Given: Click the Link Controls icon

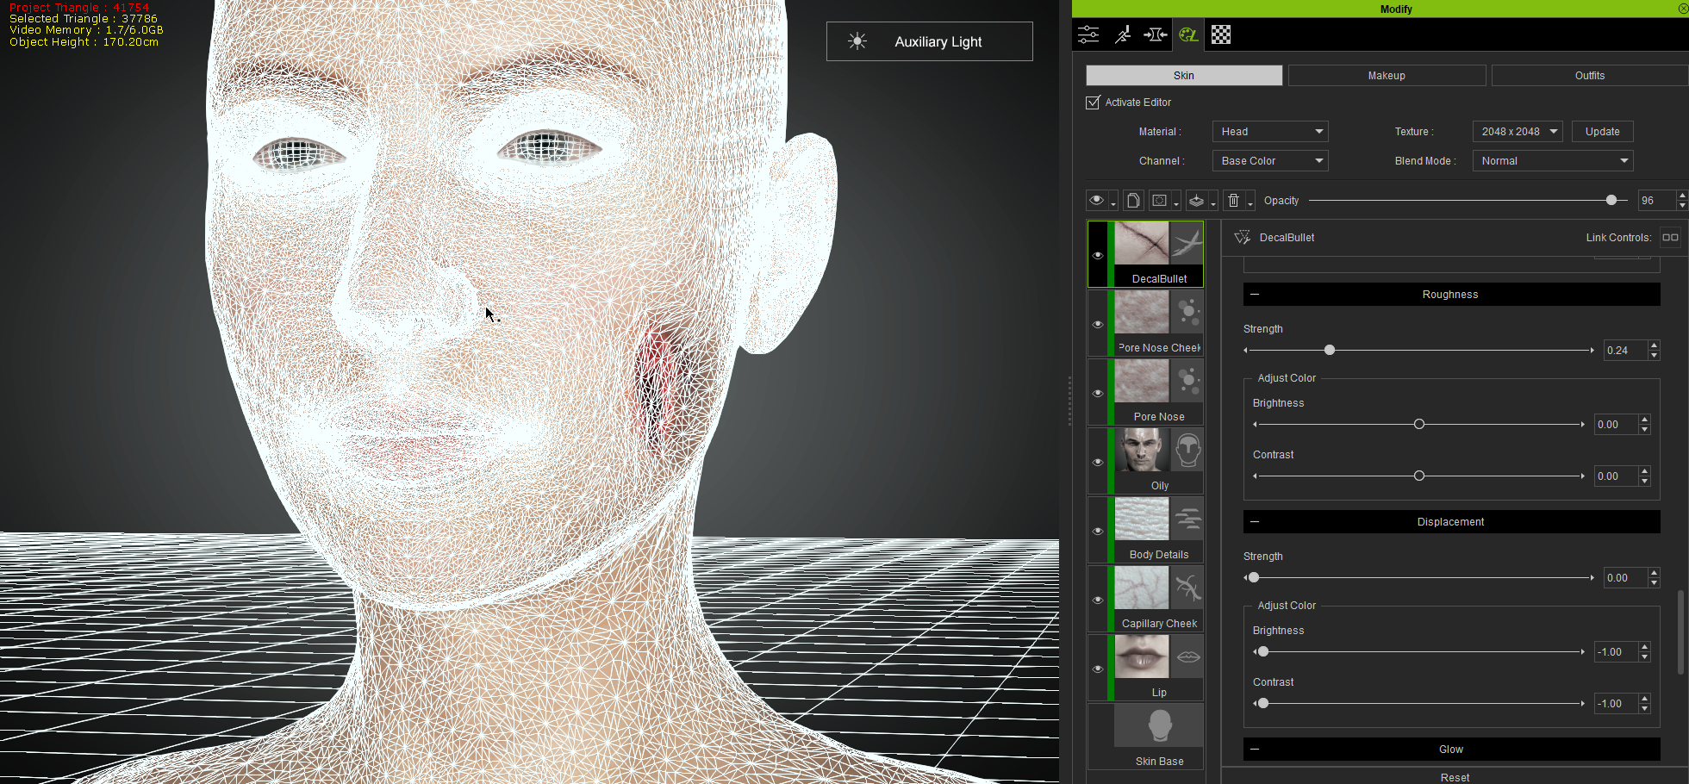Looking at the screenshot, I should click(x=1670, y=238).
